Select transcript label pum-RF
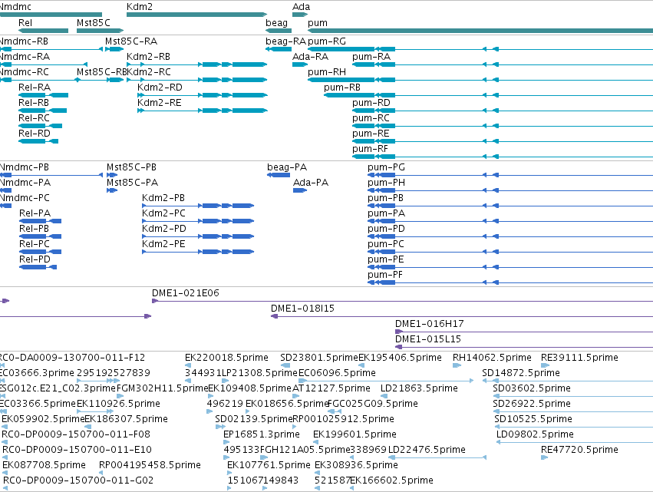 [370, 149]
